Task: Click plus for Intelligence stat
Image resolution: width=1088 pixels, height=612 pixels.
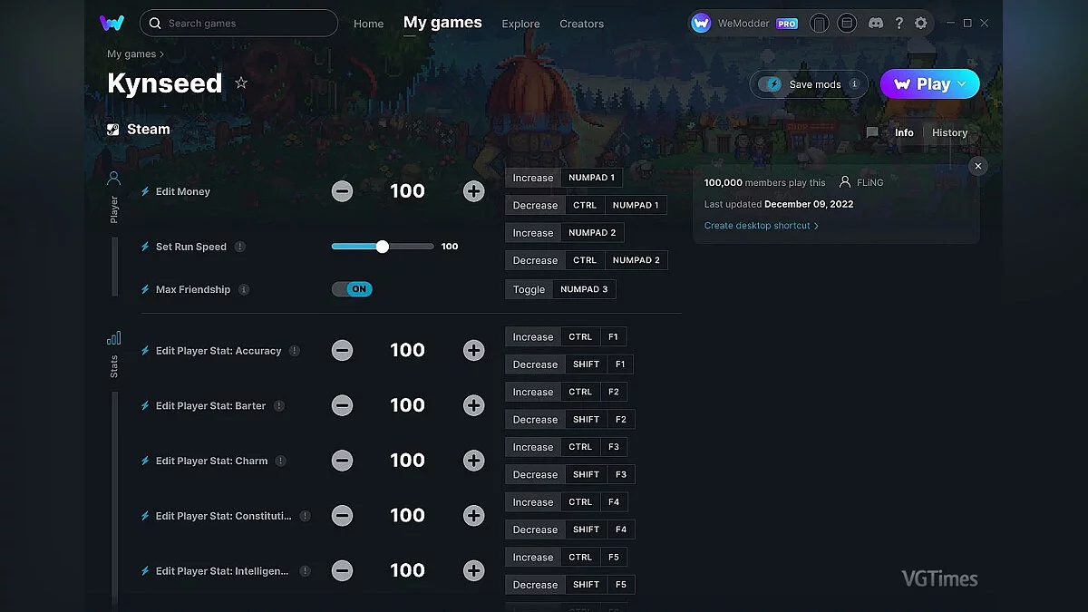Action: (473, 570)
